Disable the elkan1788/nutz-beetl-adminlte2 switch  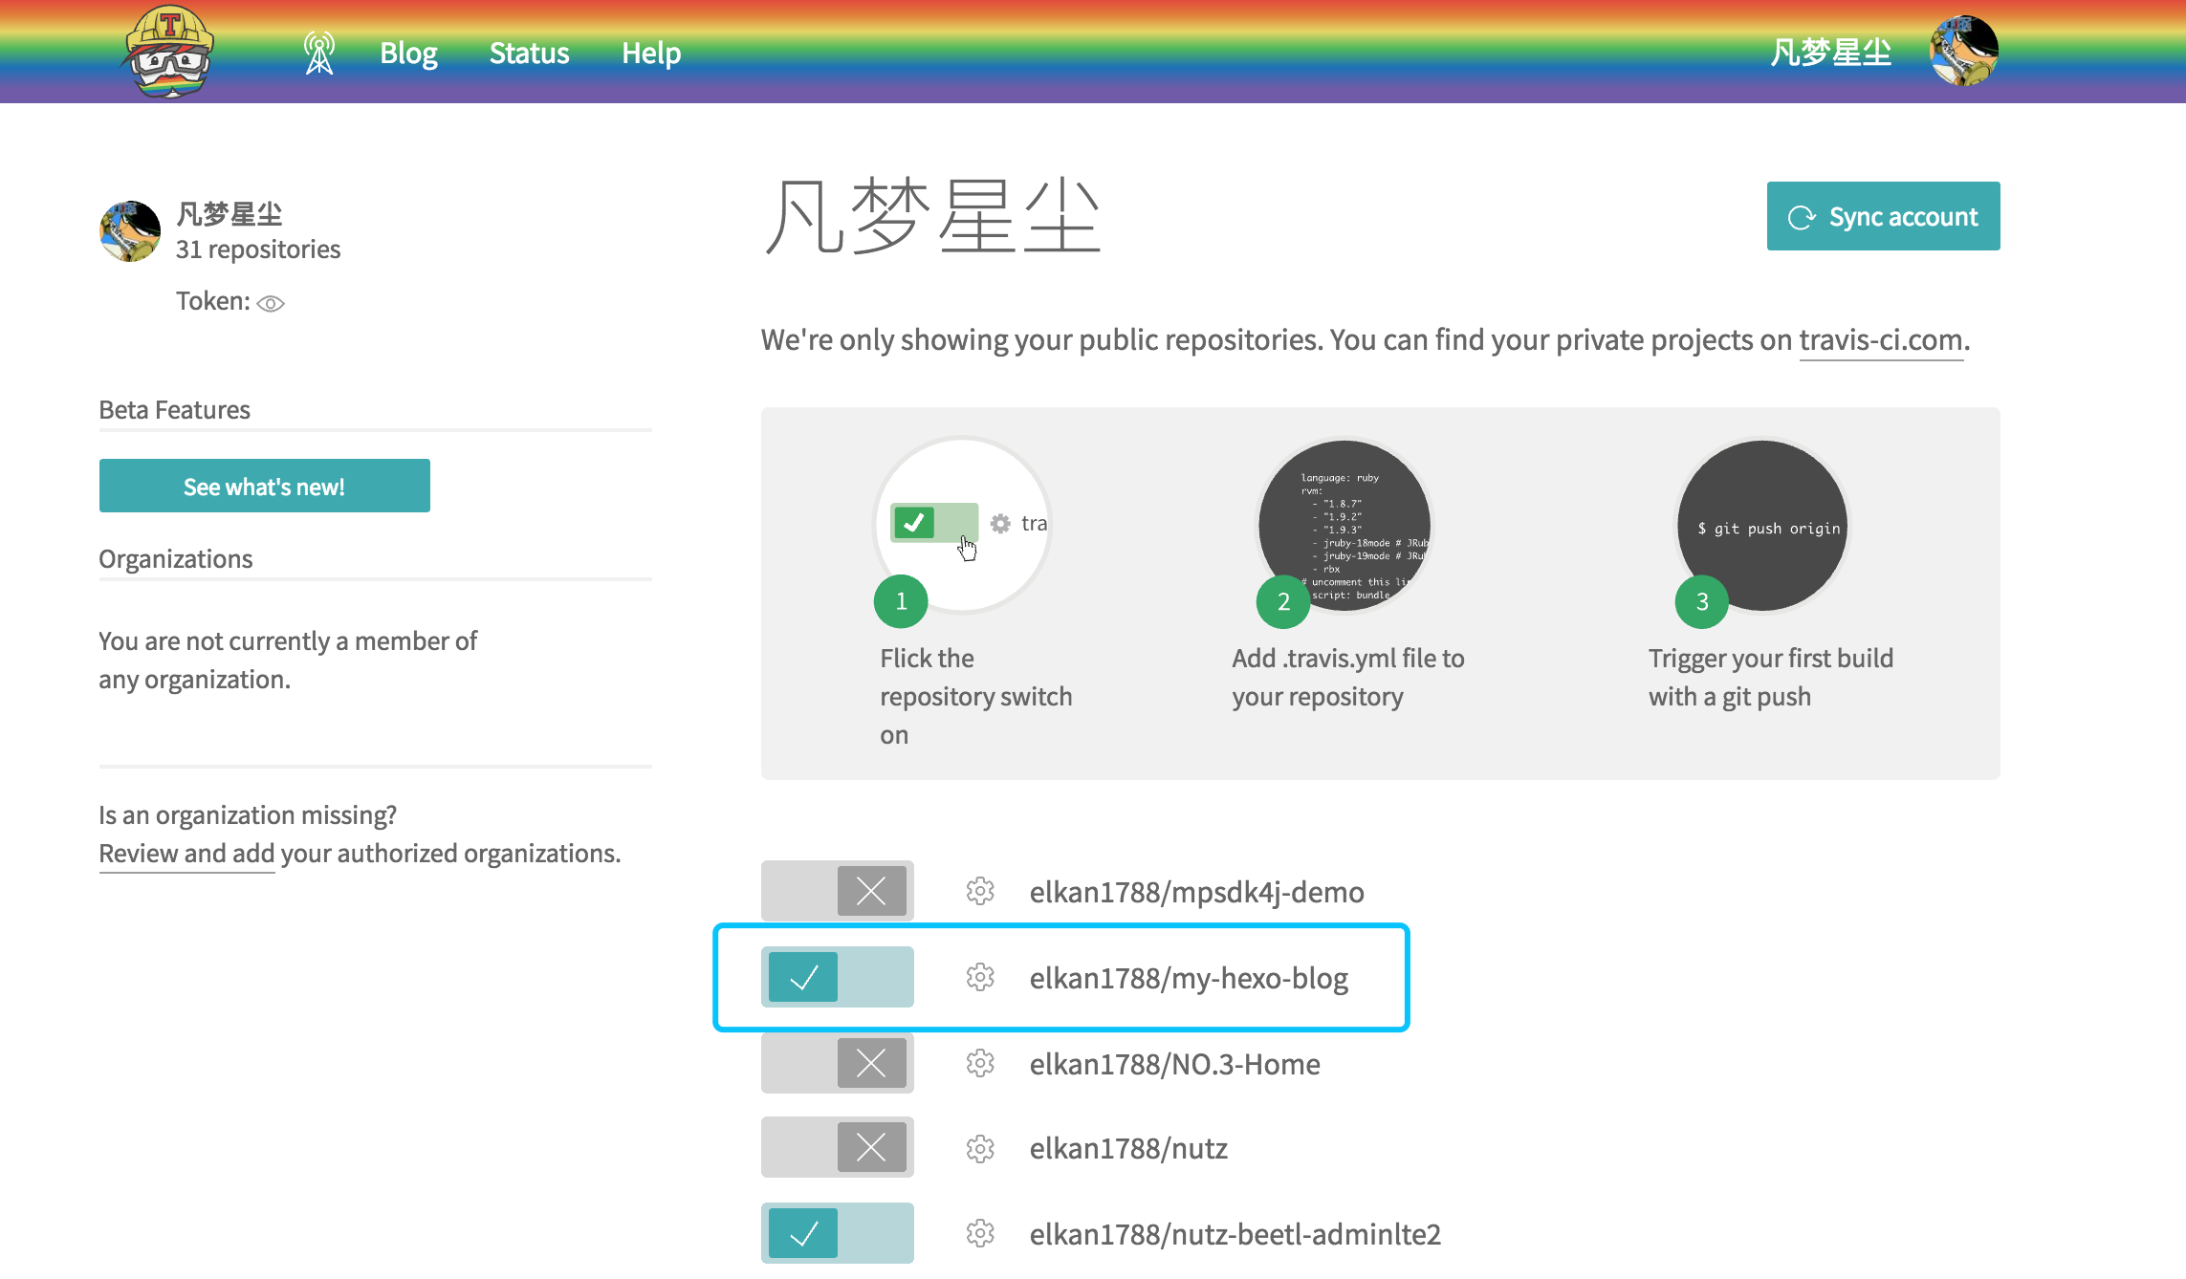point(838,1233)
